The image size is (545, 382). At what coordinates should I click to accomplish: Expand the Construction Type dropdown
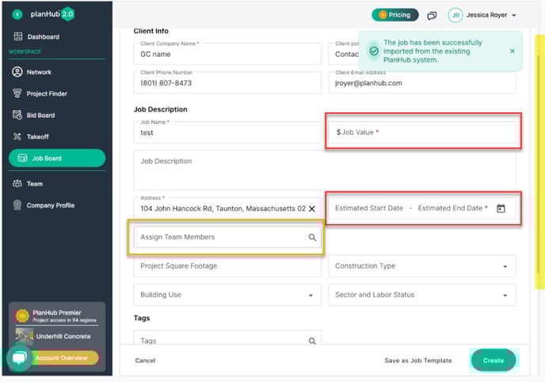click(x=421, y=267)
